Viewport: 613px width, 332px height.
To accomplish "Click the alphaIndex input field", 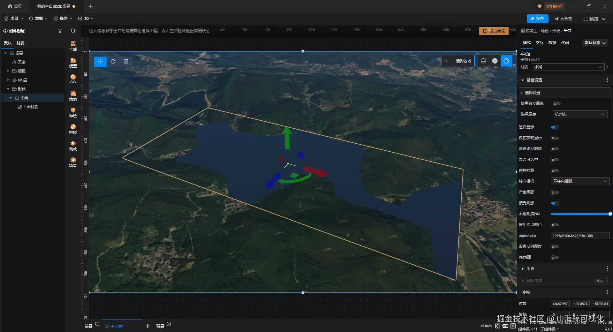I will click(x=580, y=236).
